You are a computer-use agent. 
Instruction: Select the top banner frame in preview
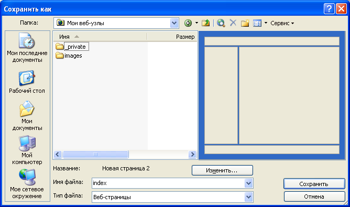272,41
